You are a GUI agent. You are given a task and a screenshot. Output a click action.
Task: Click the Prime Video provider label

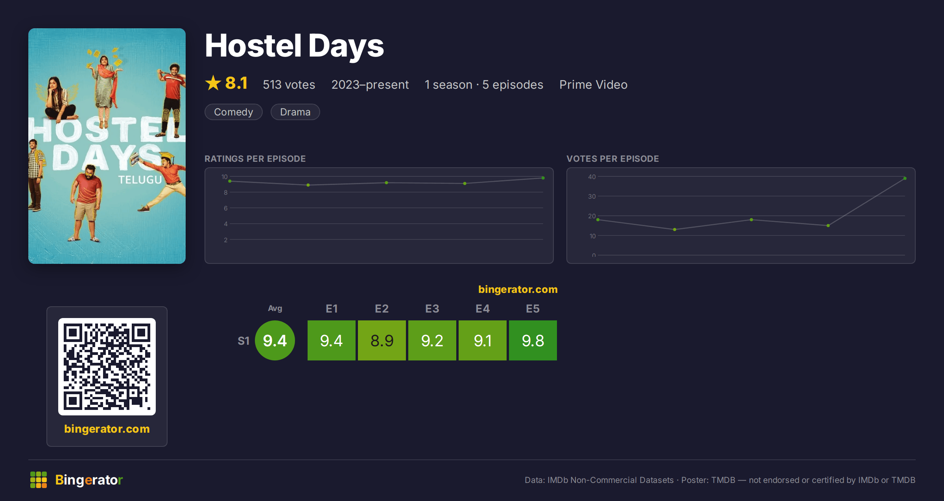(594, 84)
